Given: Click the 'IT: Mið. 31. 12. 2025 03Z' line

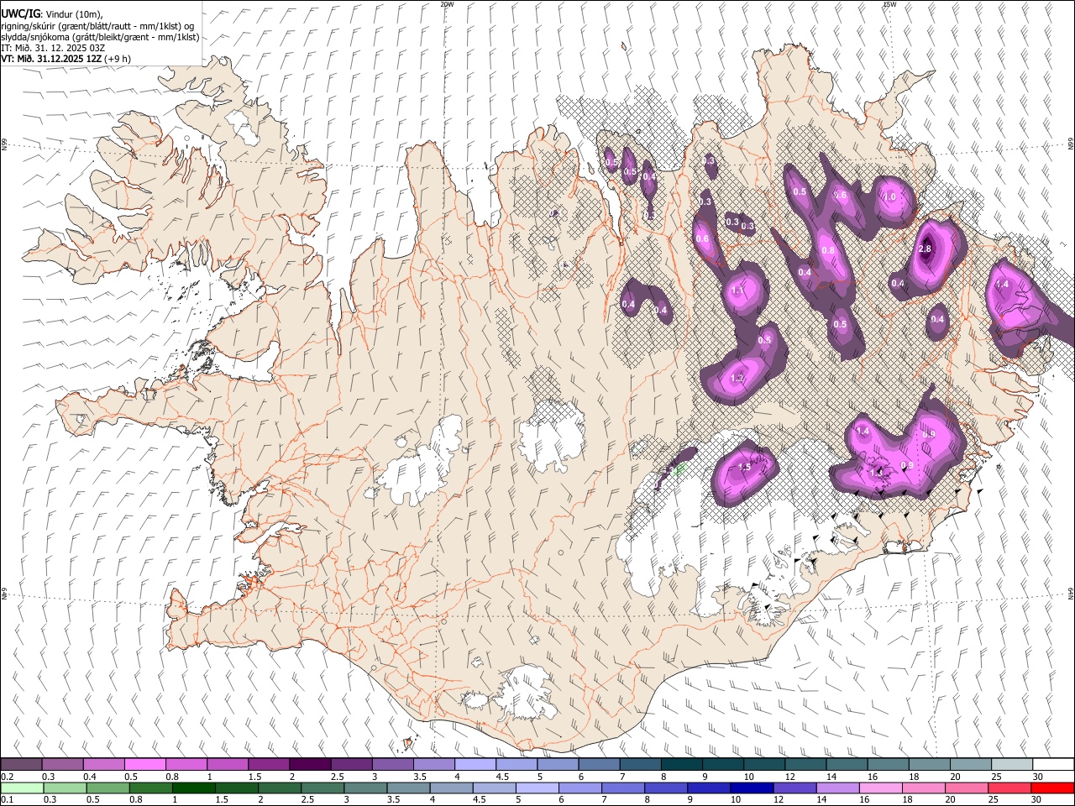Looking at the screenshot, I should 53,48.
